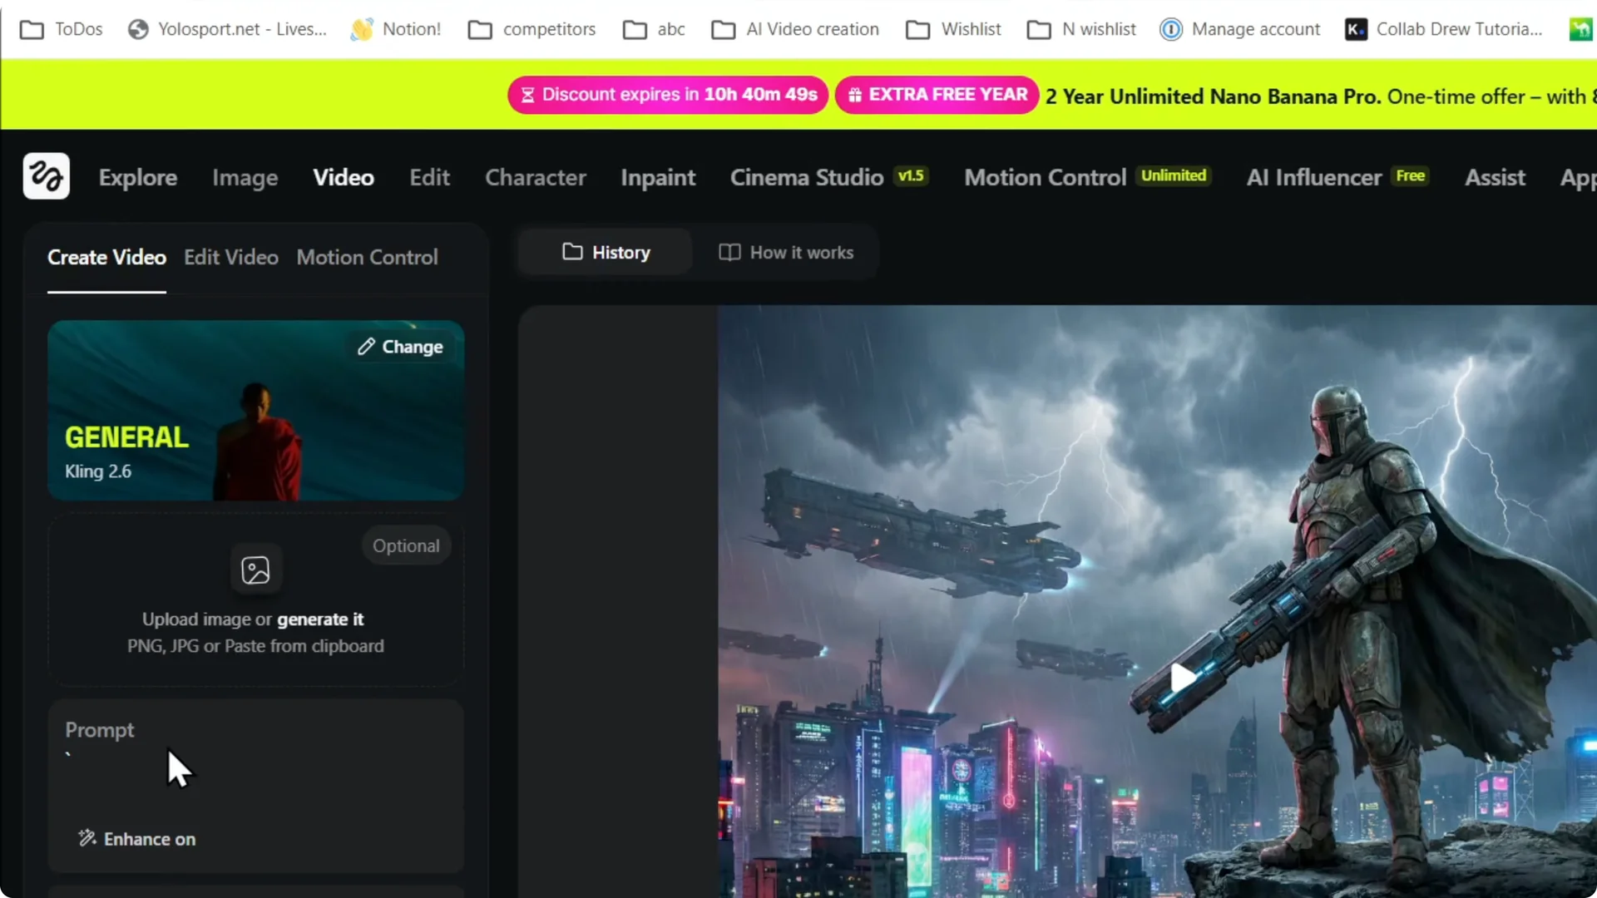Viewport: 1597px width, 898px height.
Task: Select the Motion Control tab under Create Video
Action: [x=367, y=257]
